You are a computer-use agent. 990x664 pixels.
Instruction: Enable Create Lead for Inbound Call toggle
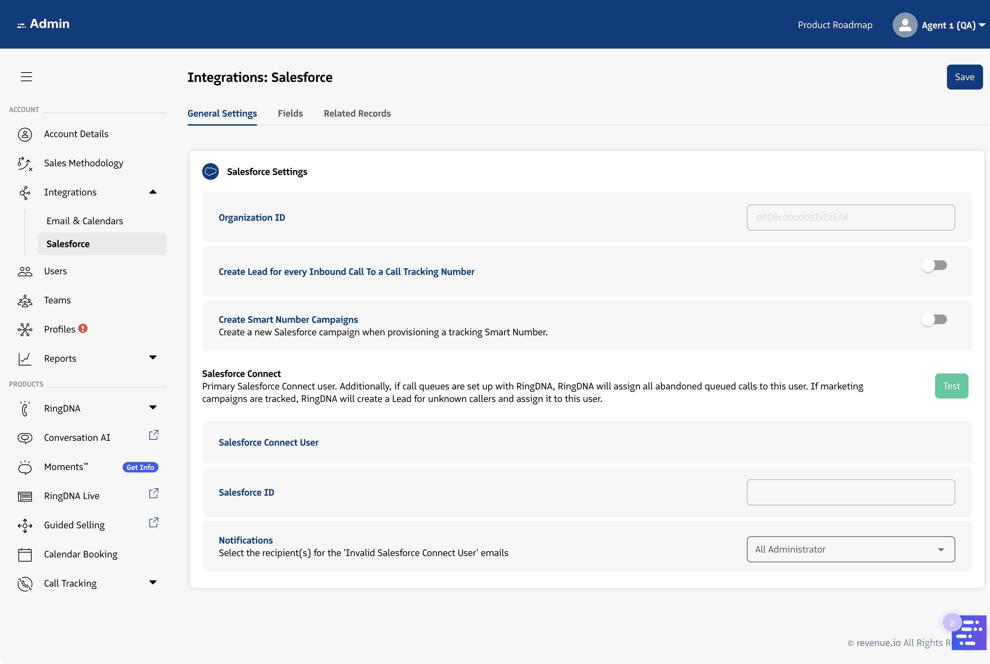[934, 266]
